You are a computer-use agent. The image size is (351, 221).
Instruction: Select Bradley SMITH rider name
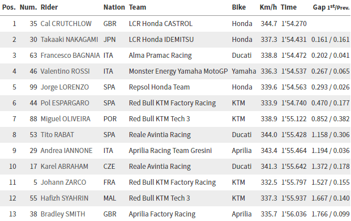63,214
